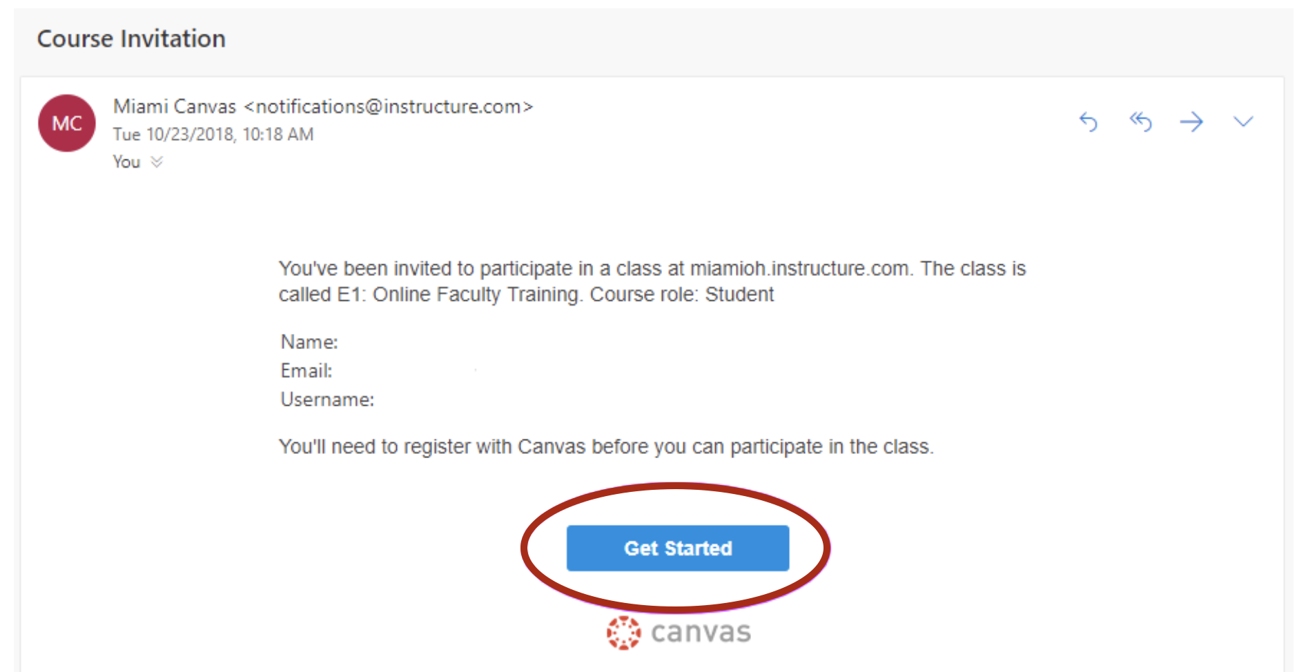
Task: Click the Forward arrow icon
Action: point(1191,122)
